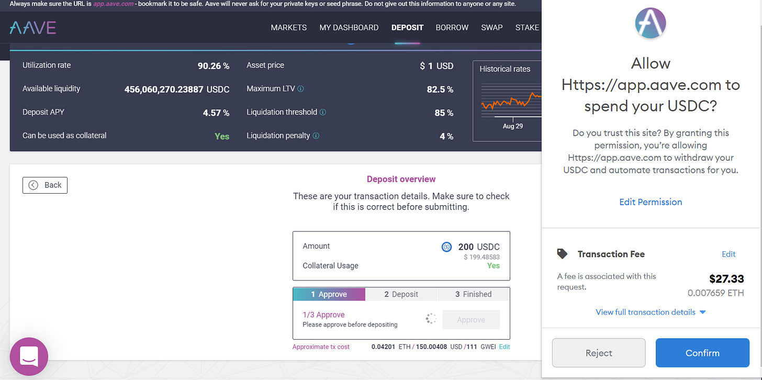
Task: Click the $ 1 USD asset price
Action: (436, 66)
